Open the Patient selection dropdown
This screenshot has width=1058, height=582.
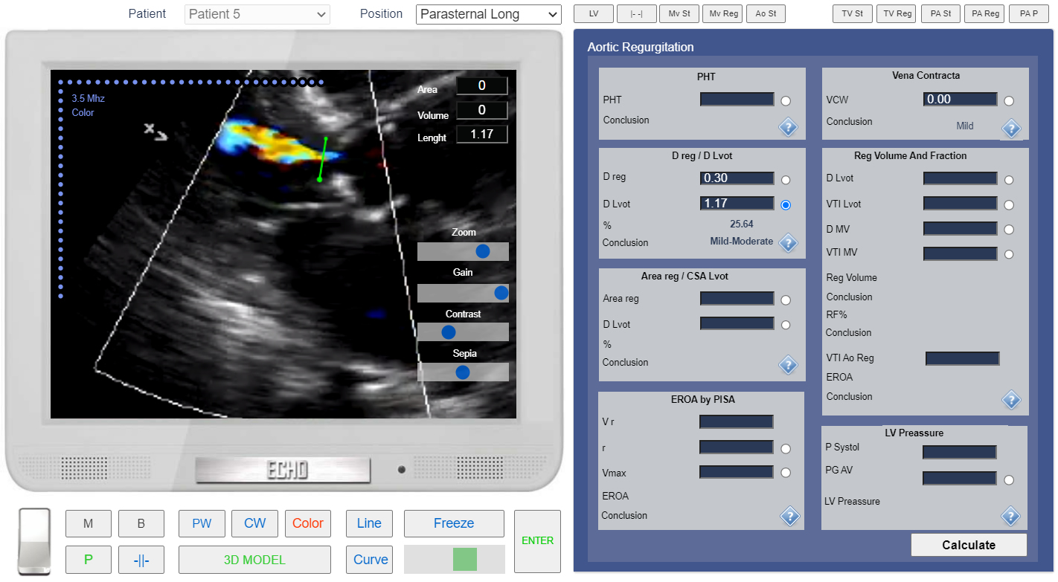point(257,14)
